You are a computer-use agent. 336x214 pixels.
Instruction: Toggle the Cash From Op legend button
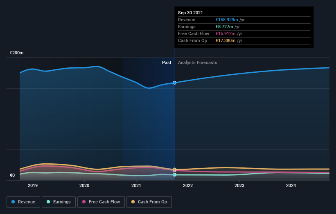(x=149, y=202)
